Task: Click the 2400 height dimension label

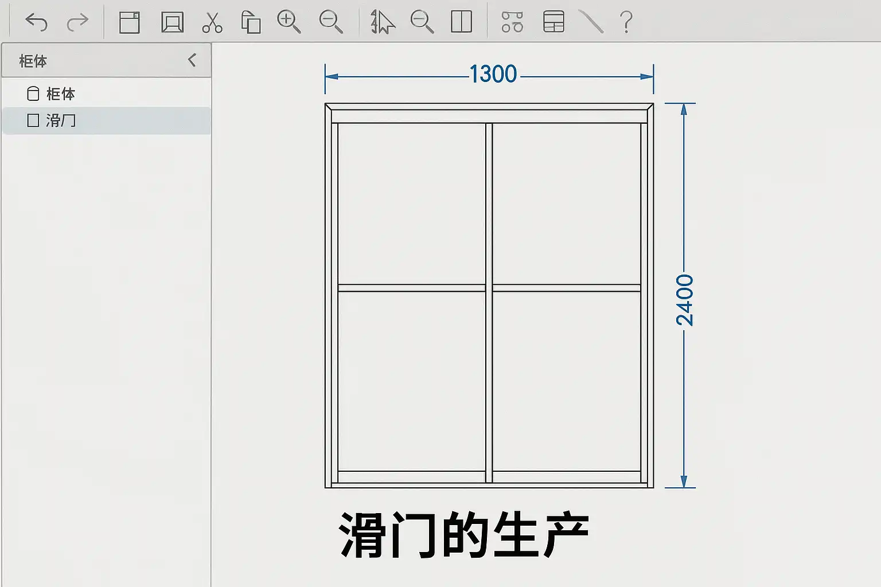Action: [x=685, y=300]
